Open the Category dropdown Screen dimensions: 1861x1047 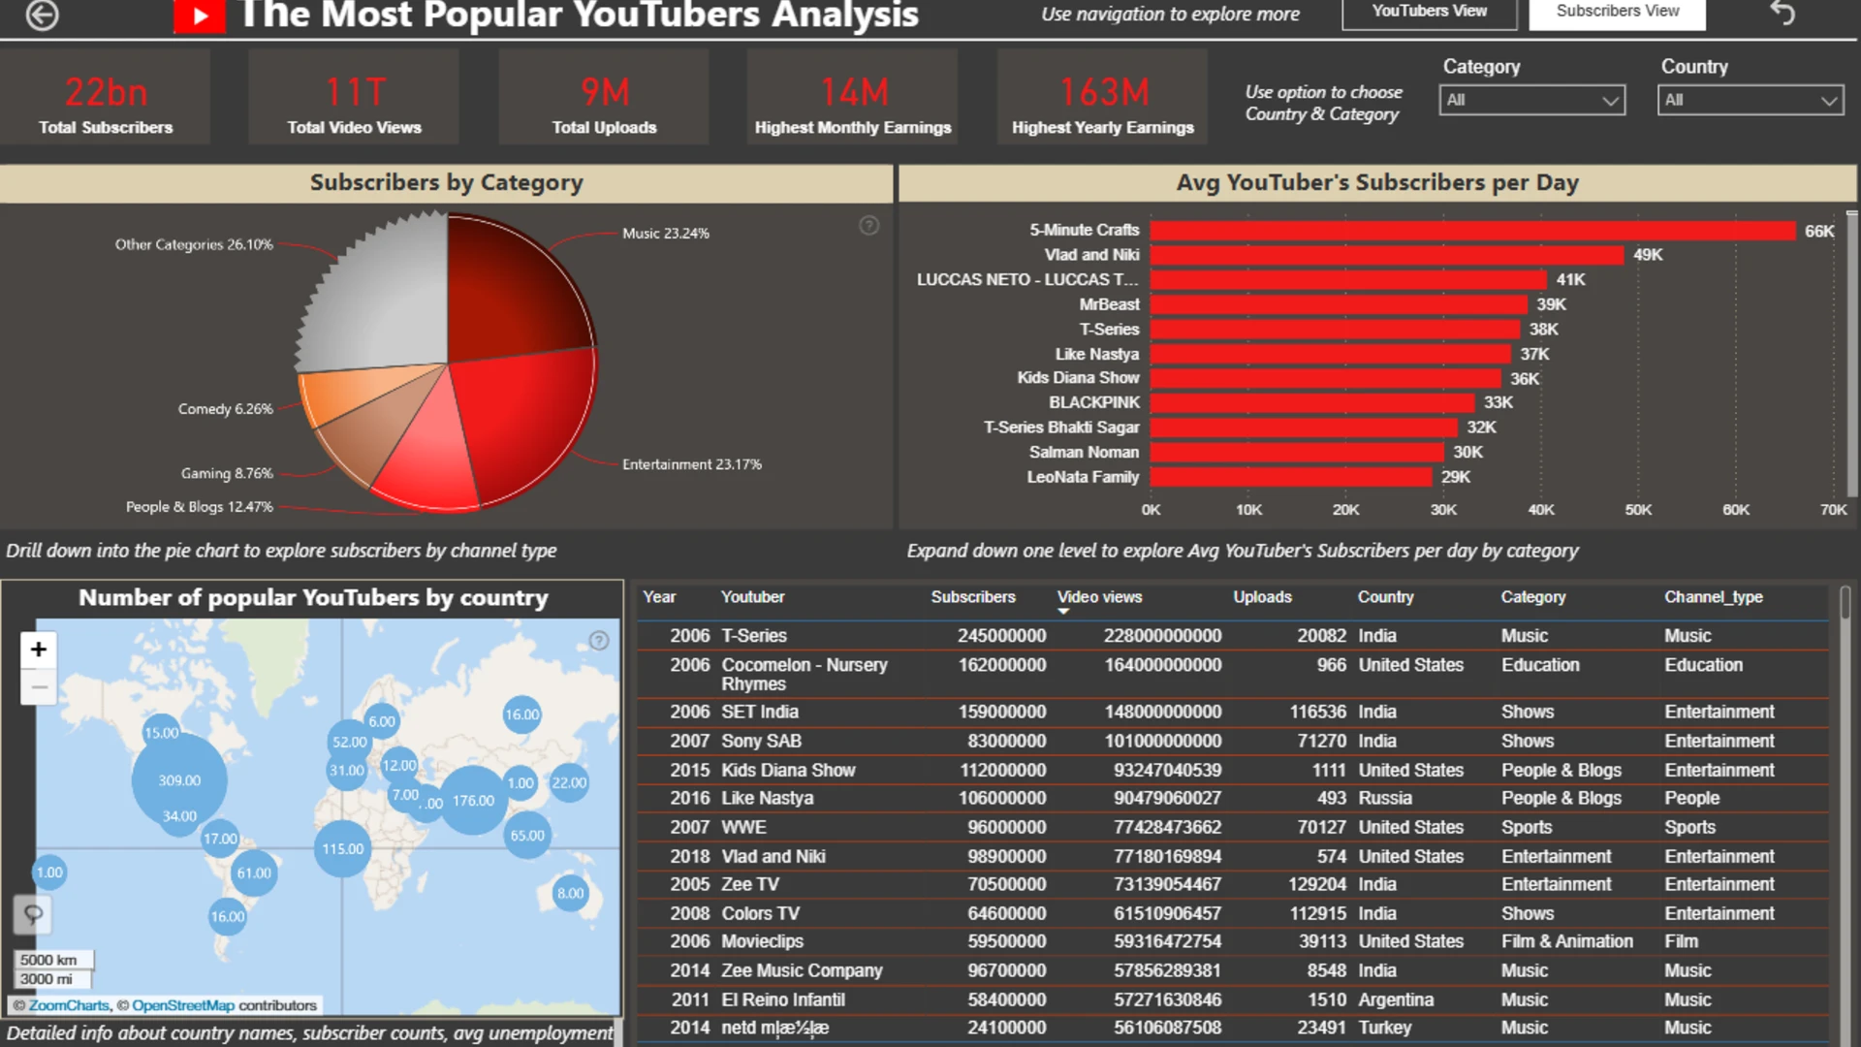click(x=1532, y=100)
